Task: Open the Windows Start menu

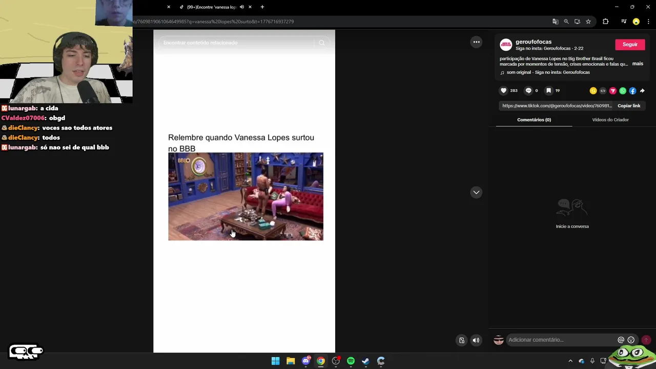Action: point(275,361)
